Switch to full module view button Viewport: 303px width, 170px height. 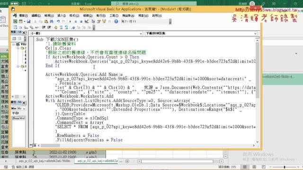click(35, 145)
